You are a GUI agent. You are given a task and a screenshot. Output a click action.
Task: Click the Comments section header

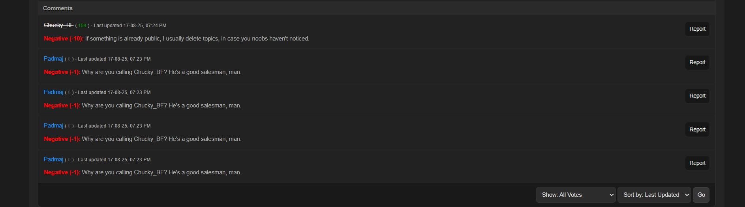click(58, 8)
